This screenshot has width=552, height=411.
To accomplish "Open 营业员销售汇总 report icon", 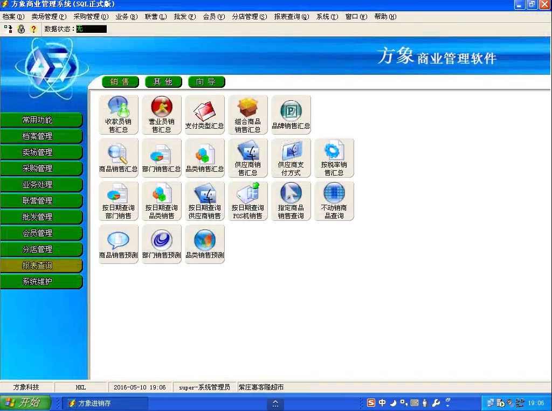I will pyautogui.click(x=161, y=114).
